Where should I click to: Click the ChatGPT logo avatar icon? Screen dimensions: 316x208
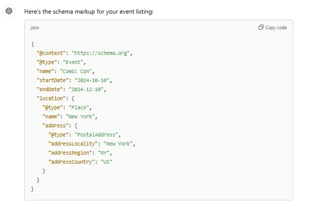pyautogui.click(x=9, y=11)
